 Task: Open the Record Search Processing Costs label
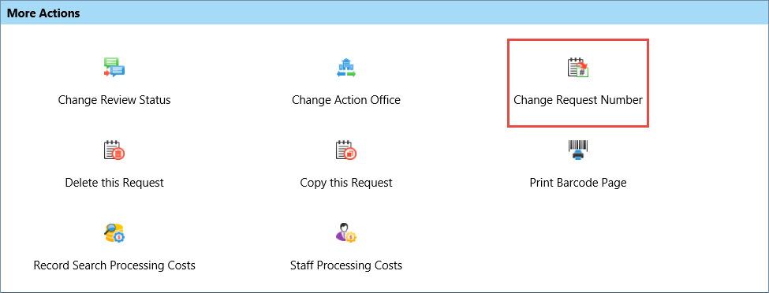click(114, 265)
